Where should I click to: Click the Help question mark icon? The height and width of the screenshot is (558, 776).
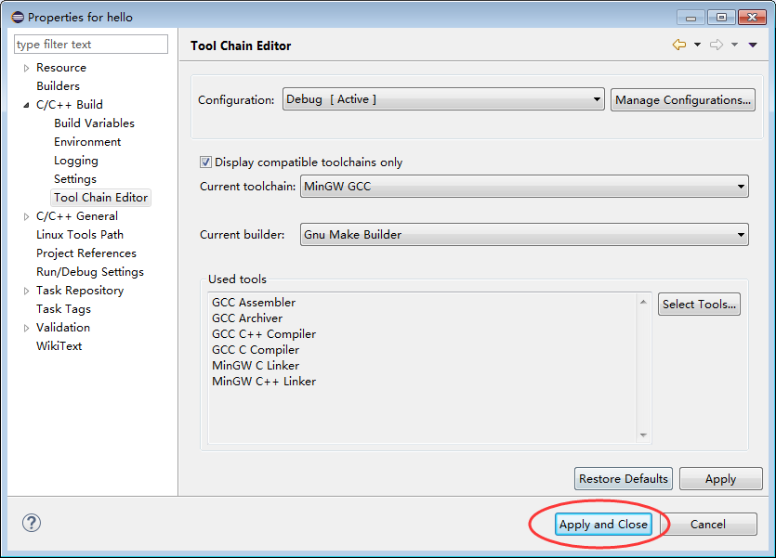click(x=31, y=523)
